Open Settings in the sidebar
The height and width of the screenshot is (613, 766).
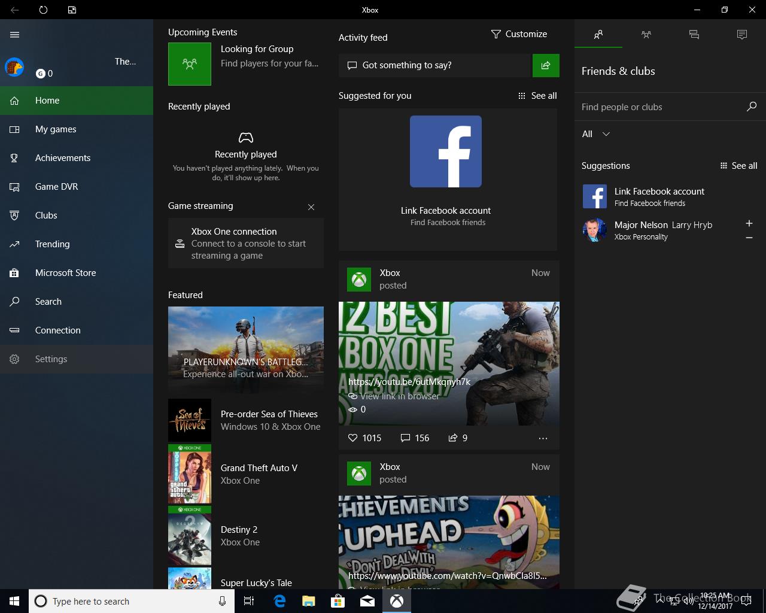(77, 359)
